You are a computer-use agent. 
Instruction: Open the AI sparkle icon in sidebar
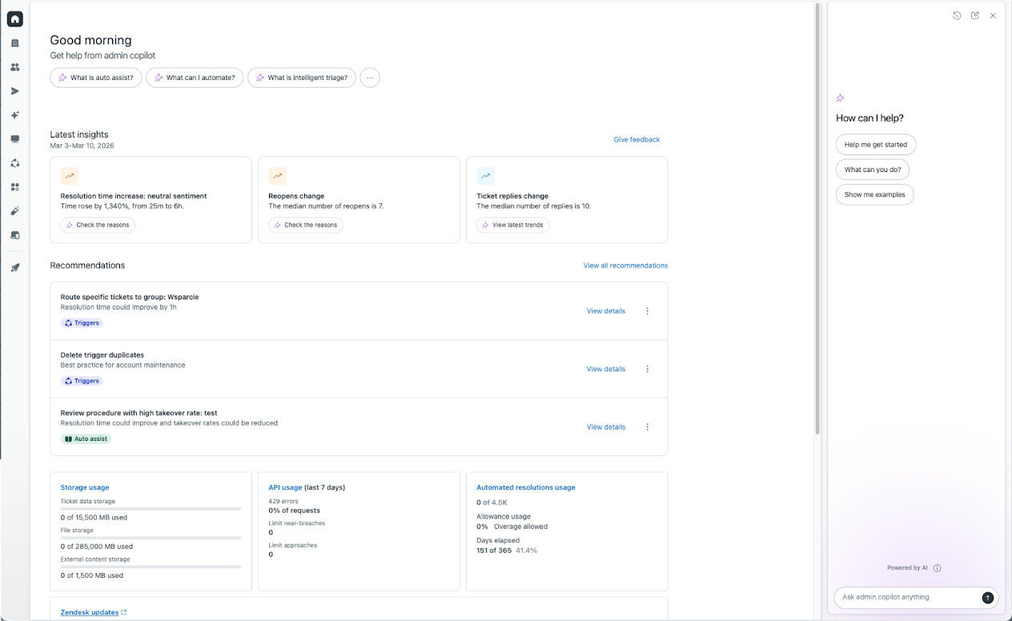[x=14, y=115]
